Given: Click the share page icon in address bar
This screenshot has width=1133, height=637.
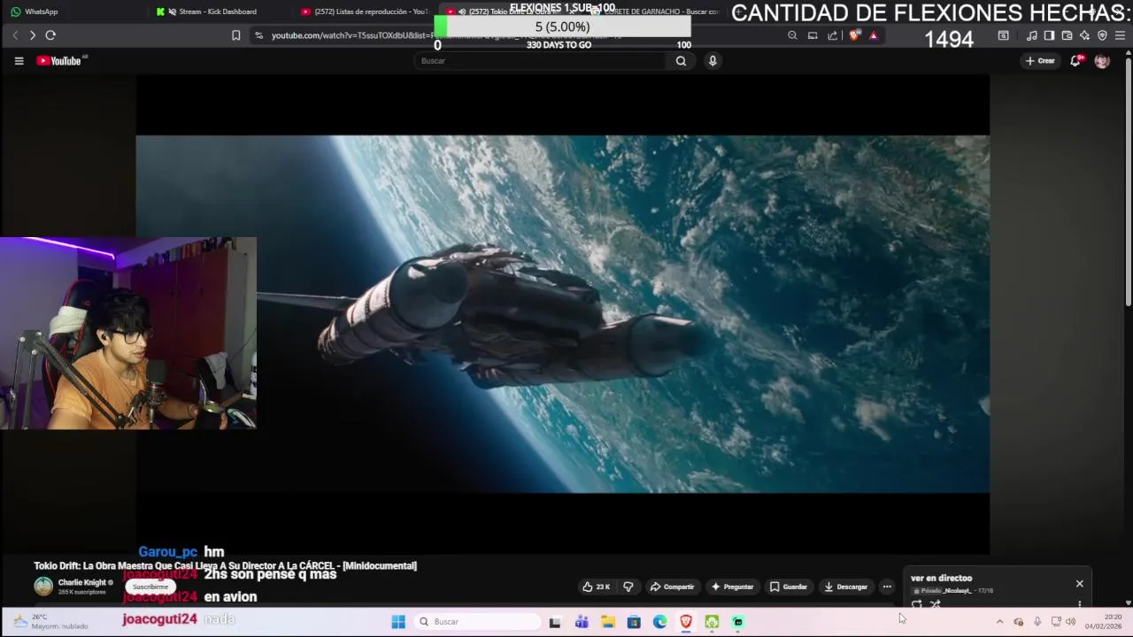Looking at the screenshot, I should pyautogui.click(x=833, y=35).
